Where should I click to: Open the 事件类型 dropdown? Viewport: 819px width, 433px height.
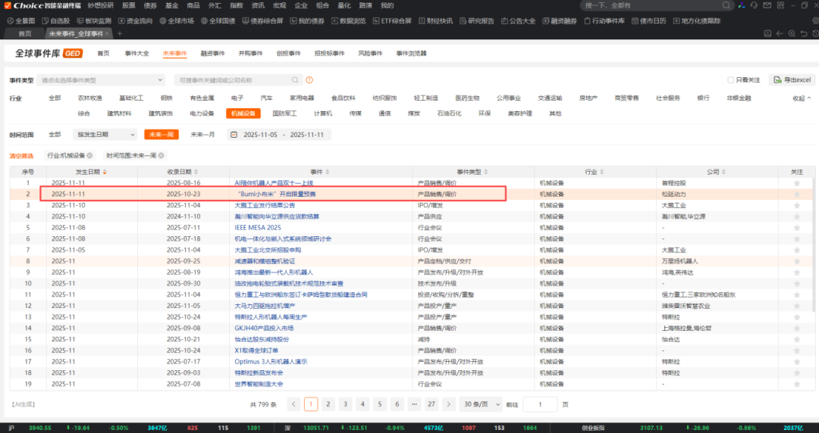[x=102, y=80]
